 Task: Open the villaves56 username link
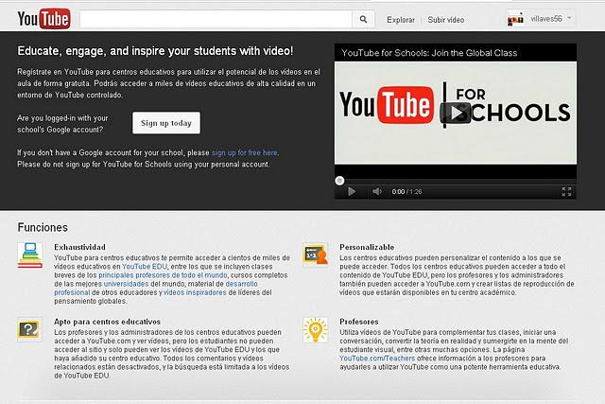tap(546, 19)
